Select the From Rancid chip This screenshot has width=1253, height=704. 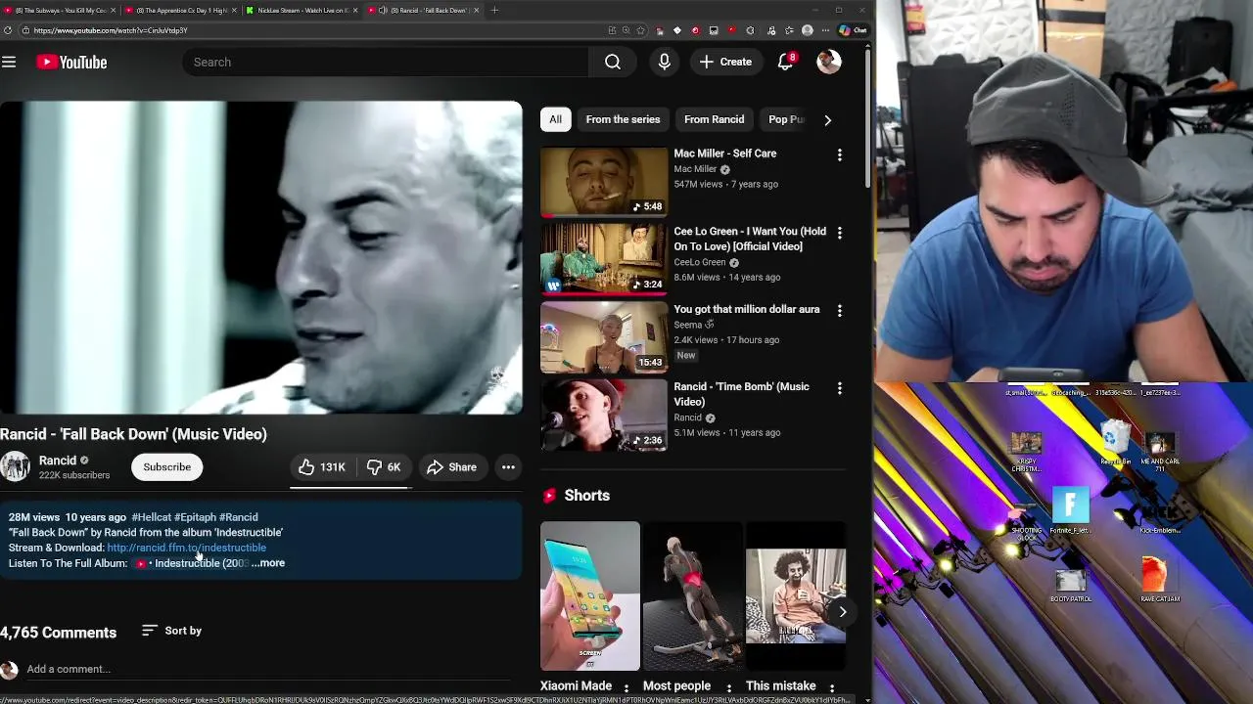pyautogui.click(x=714, y=119)
